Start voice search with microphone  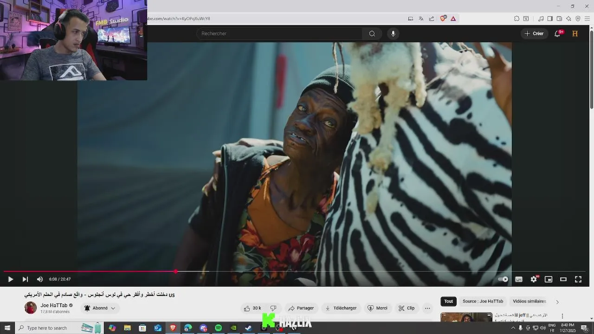pyautogui.click(x=393, y=33)
